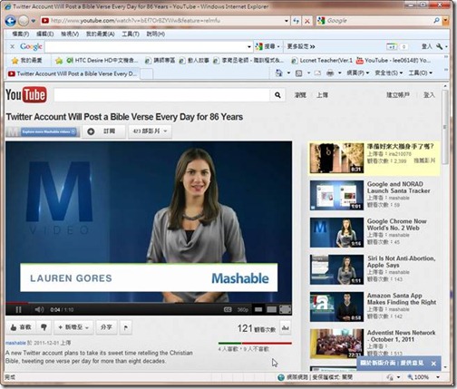The image size is (457, 389).
Task: Click the YouTube upload link
Action: point(322,95)
